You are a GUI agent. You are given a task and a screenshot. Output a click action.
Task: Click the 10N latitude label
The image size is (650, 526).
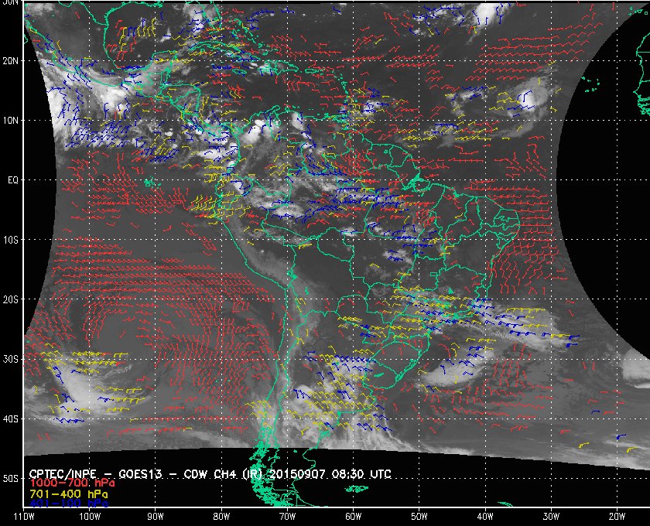[x=11, y=120]
